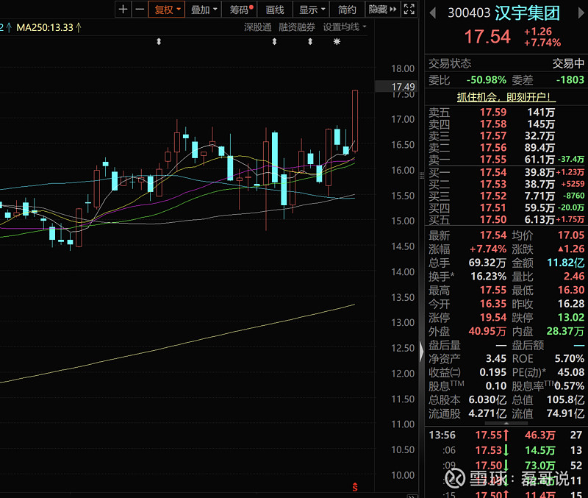Image resolution: width=588 pixels, height=498 pixels.
Task: Click buy-four price 17.51
Action: point(493,208)
